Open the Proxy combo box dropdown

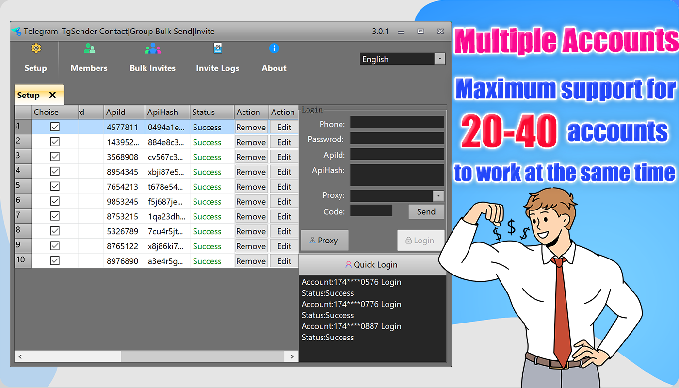(x=438, y=196)
